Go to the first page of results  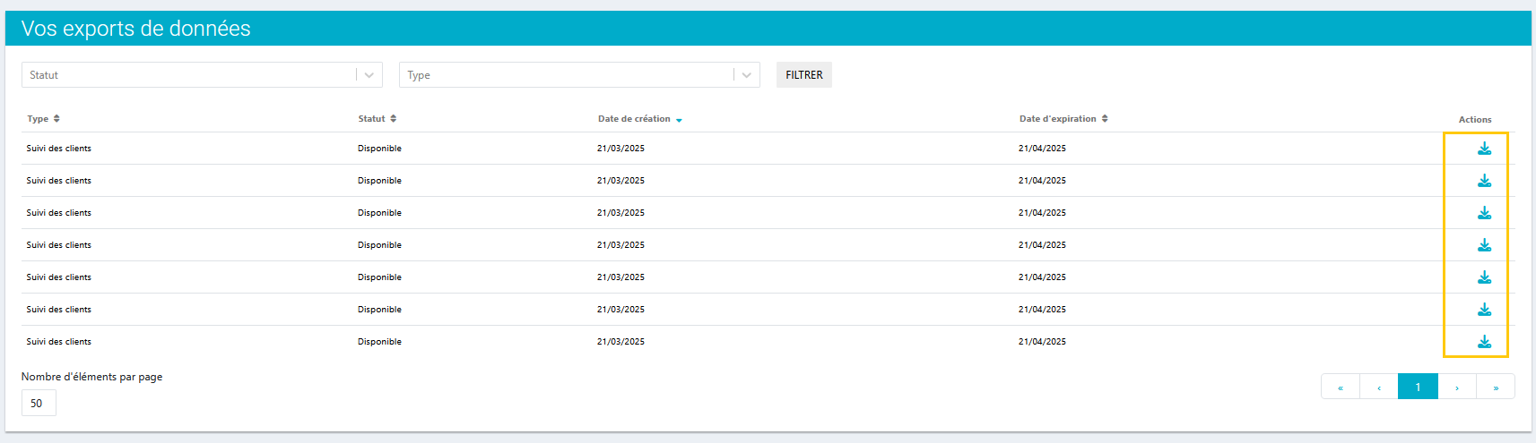[x=1341, y=388]
